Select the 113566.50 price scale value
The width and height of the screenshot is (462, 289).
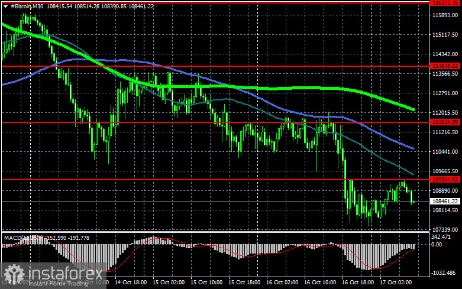pos(445,73)
